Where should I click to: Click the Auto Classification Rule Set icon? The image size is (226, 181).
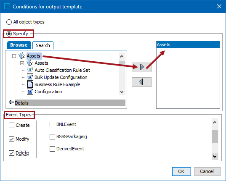click(x=30, y=70)
